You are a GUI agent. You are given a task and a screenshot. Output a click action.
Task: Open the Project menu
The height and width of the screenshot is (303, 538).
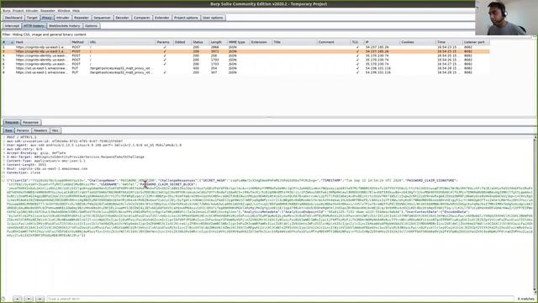click(x=18, y=11)
